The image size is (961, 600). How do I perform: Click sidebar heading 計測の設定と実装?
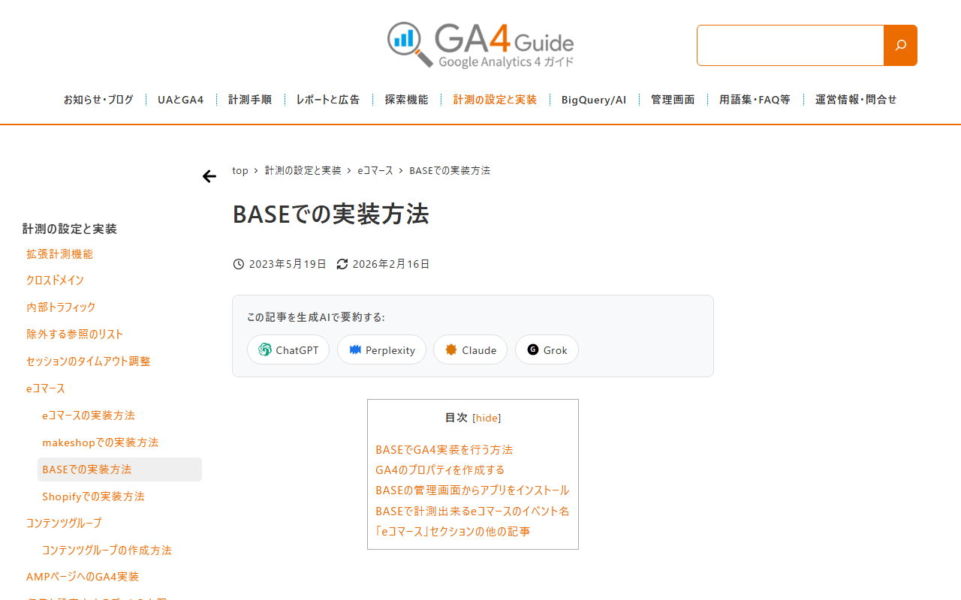coord(70,229)
